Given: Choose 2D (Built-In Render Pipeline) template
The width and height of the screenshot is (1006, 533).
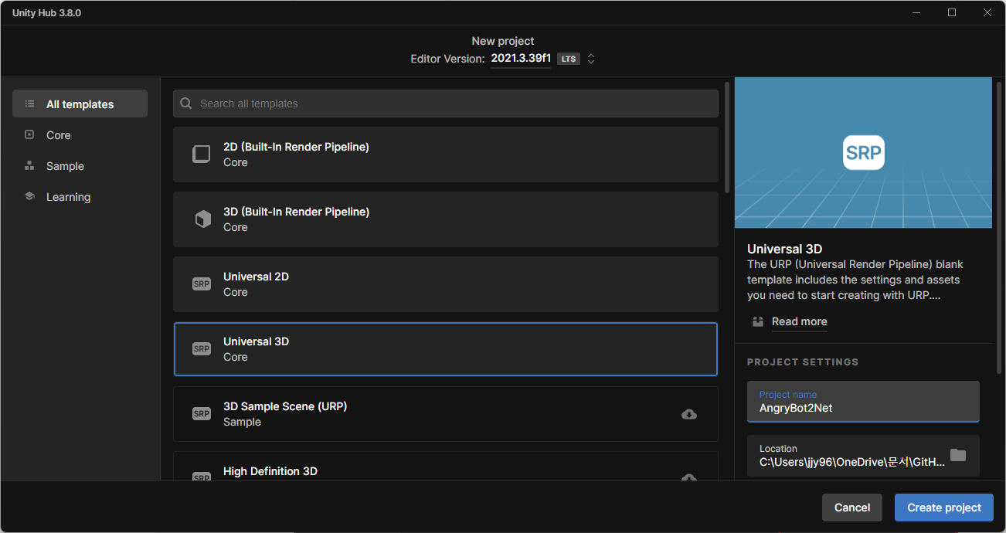Looking at the screenshot, I should (446, 154).
